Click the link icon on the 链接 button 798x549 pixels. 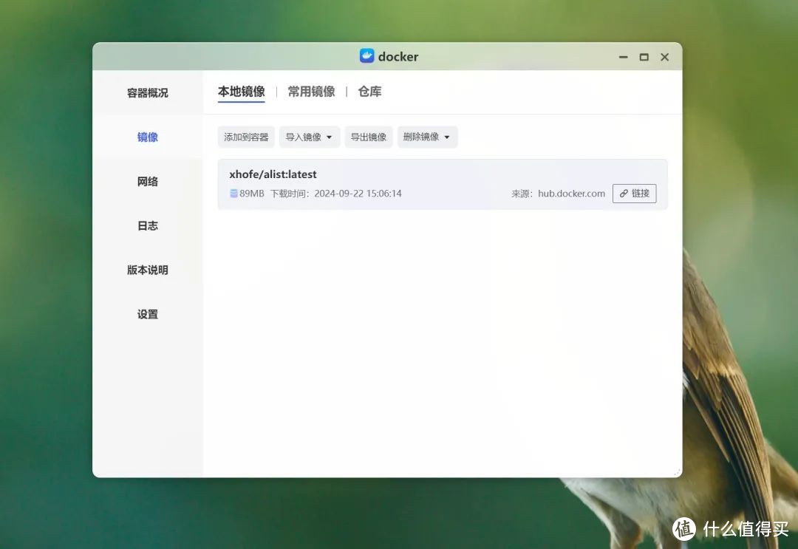625,193
